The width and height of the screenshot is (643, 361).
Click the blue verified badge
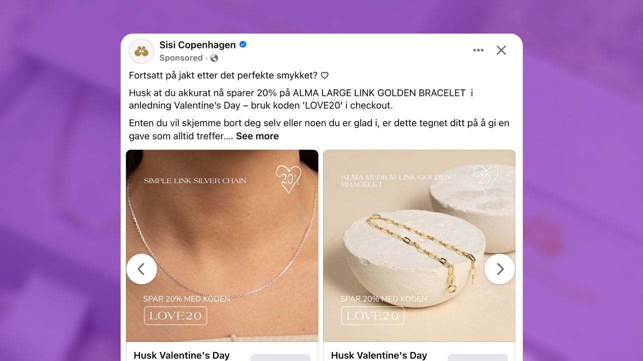point(243,44)
